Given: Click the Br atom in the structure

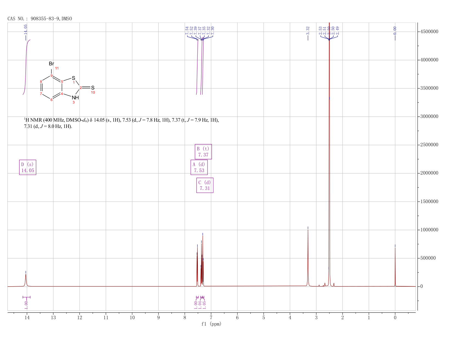Looking at the screenshot, I should (51, 64).
